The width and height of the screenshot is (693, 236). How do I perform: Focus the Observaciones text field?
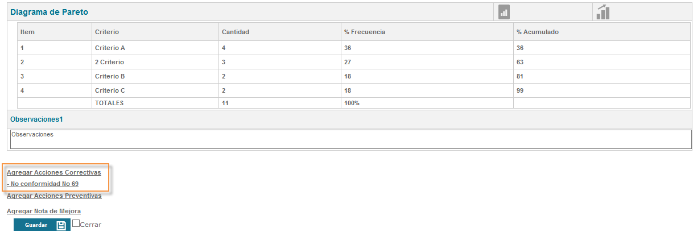click(x=350, y=139)
